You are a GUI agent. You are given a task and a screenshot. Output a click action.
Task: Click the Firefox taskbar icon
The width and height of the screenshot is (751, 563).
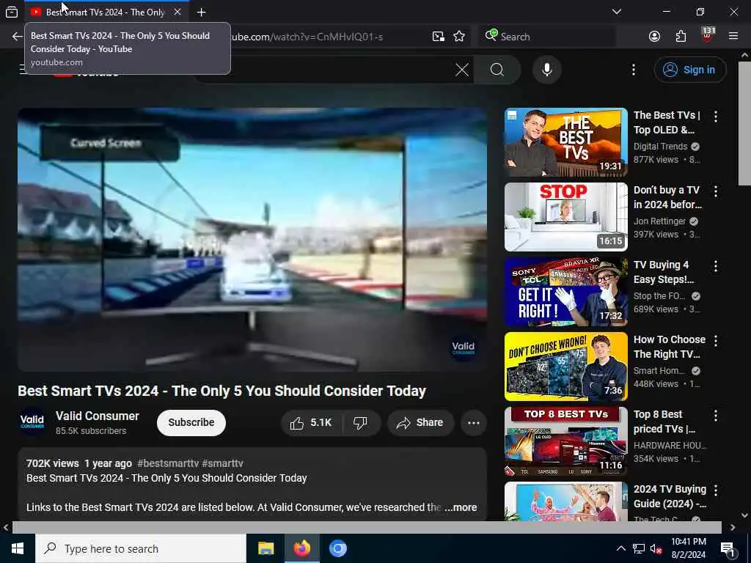(x=301, y=548)
